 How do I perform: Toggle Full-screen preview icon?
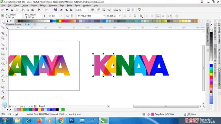tap(93, 10)
